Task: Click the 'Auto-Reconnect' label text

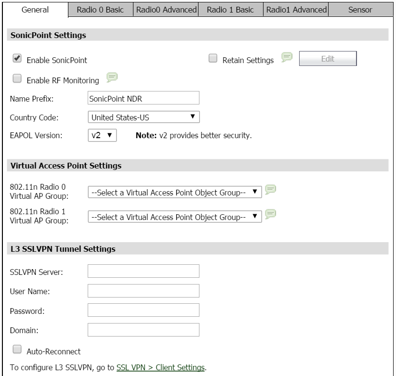Action: [53, 351]
